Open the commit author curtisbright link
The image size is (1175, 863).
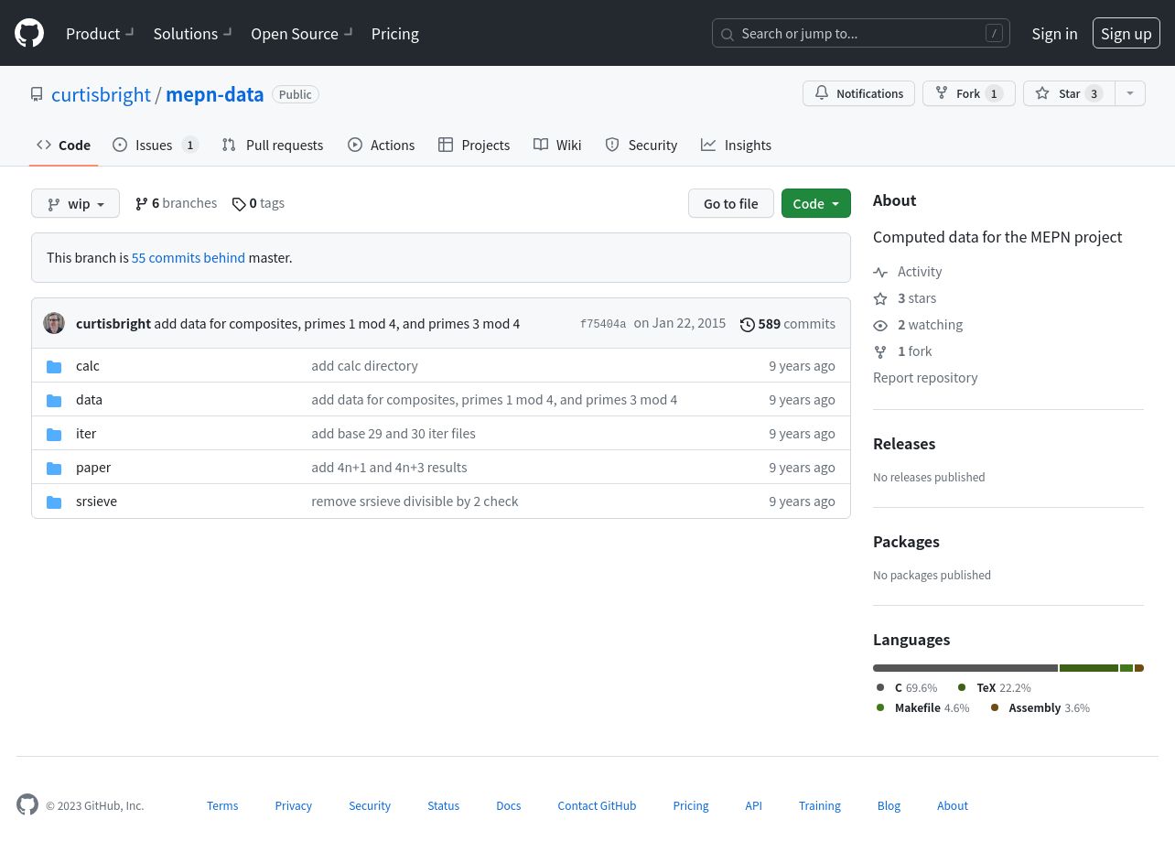[113, 324]
